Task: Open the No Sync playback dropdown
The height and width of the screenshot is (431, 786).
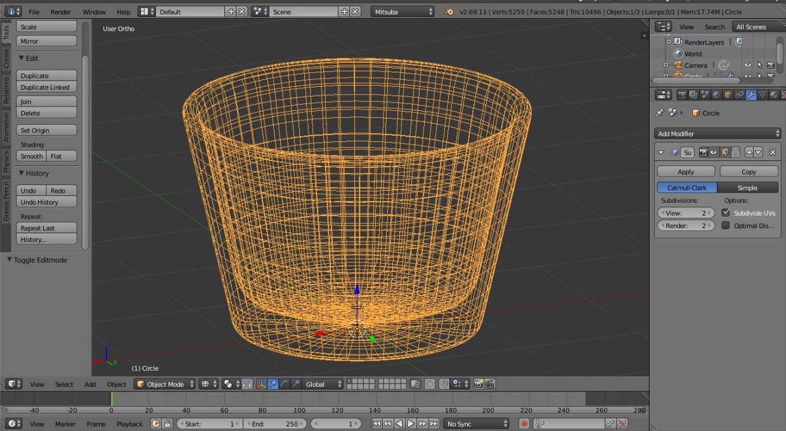Action: tap(476, 423)
